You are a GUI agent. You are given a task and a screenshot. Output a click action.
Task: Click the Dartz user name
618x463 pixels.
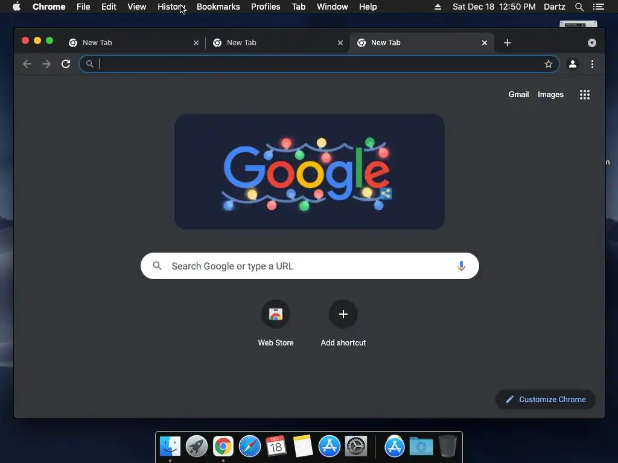pyautogui.click(x=554, y=7)
